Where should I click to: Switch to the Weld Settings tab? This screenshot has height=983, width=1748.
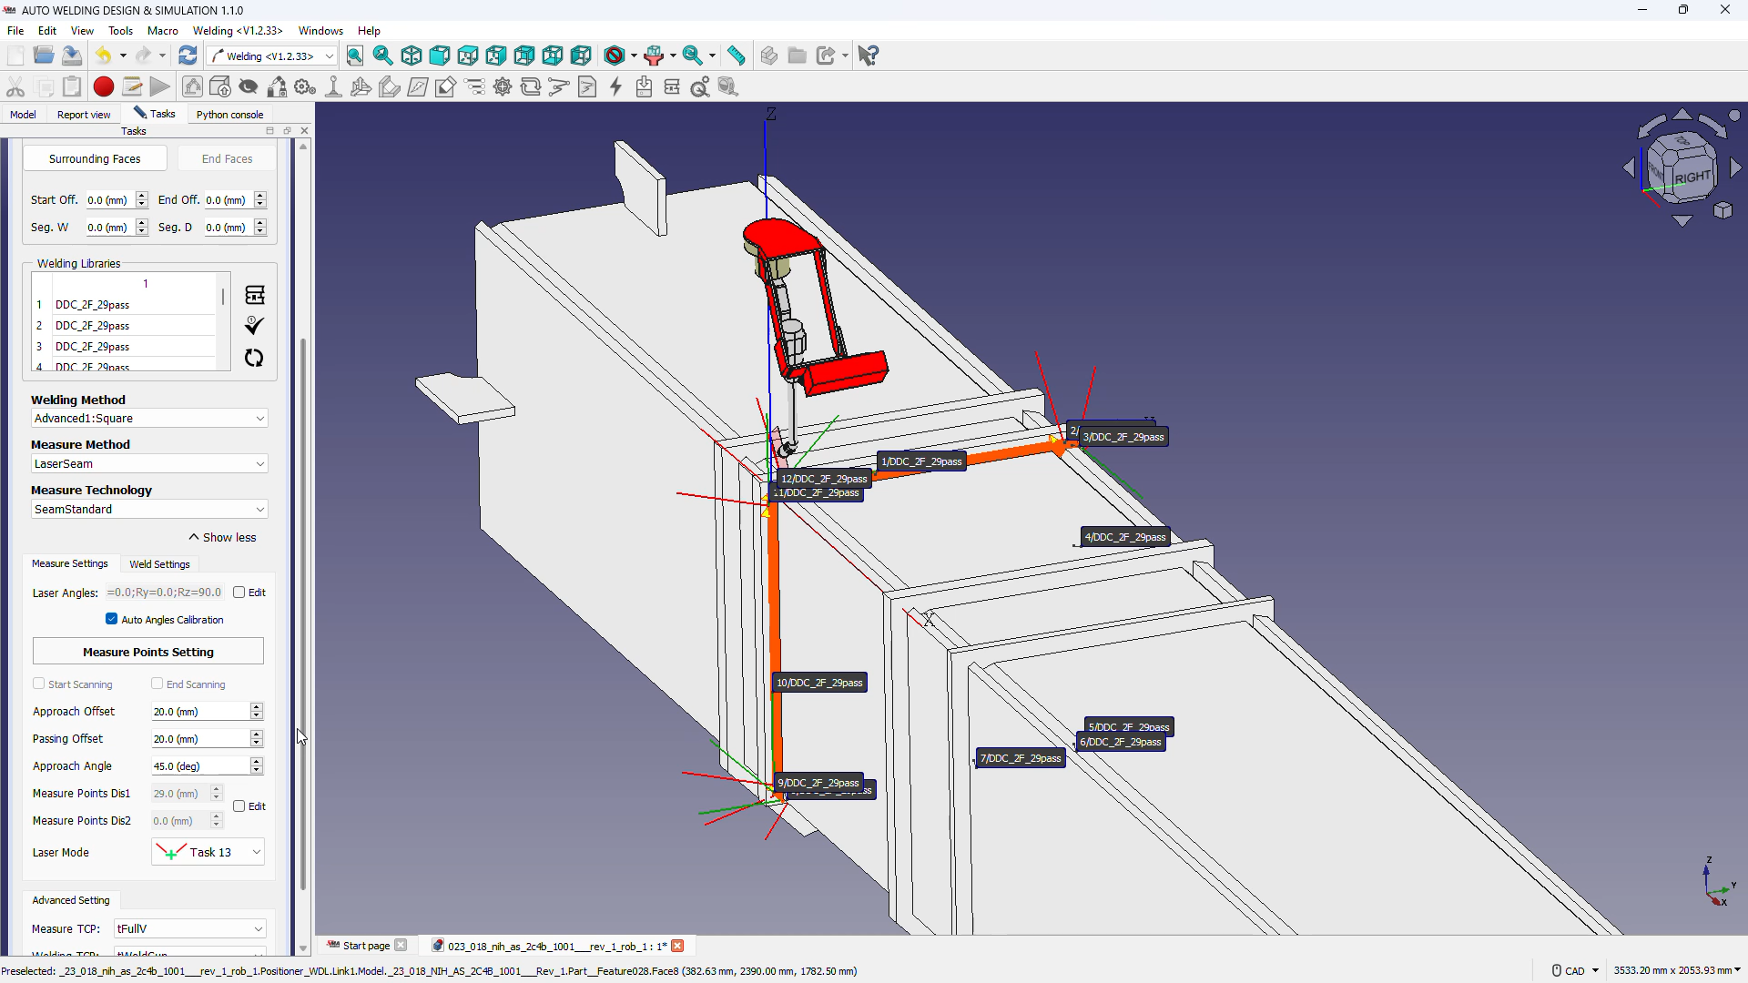tap(159, 564)
